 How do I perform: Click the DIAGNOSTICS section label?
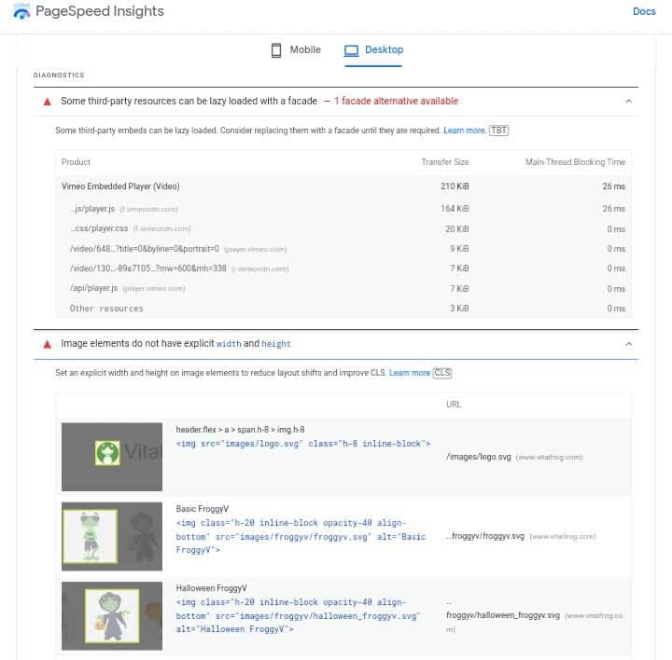point(59,75)
